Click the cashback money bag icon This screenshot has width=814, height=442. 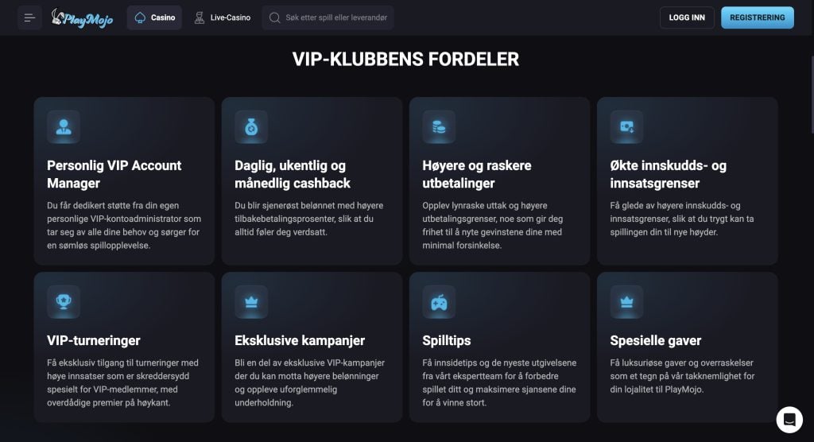251,126
